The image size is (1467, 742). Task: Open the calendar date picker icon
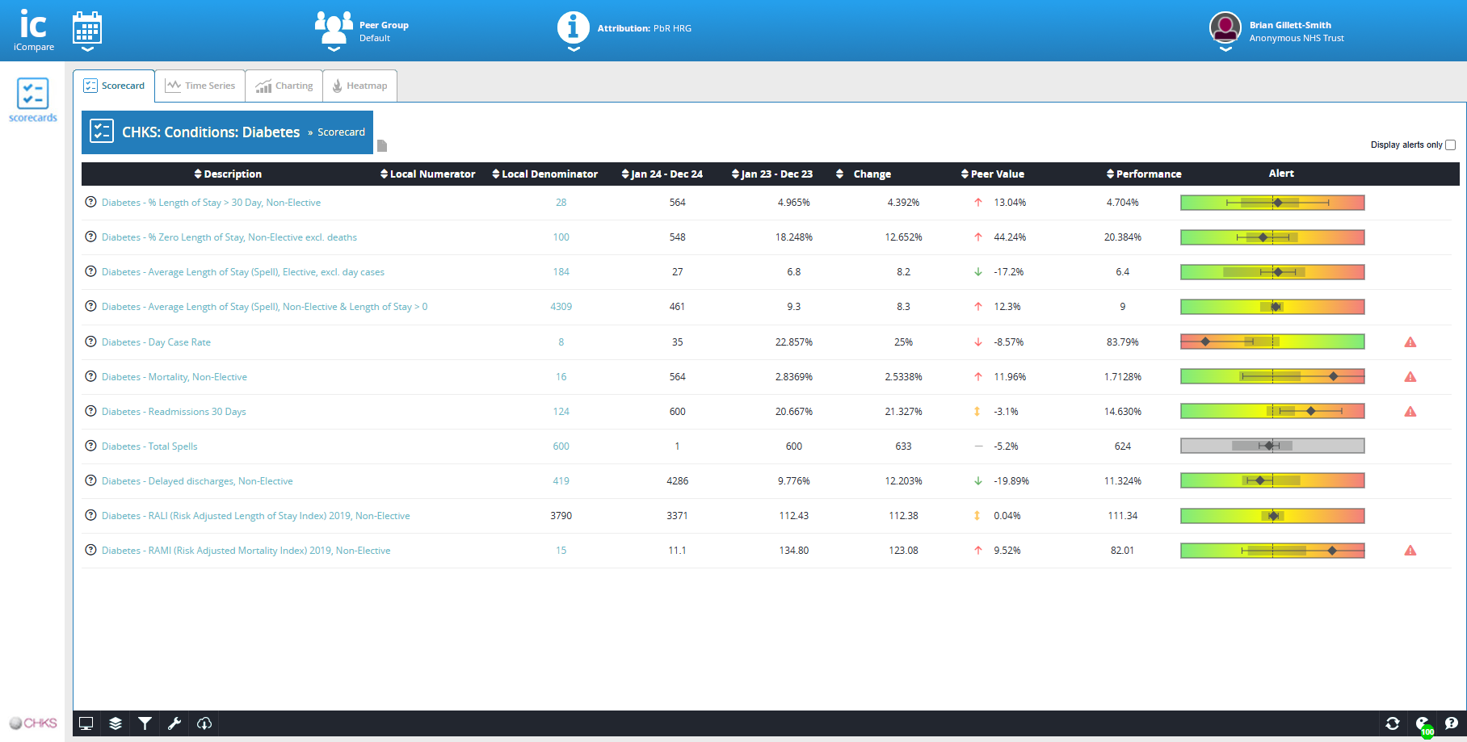[x=87, y=30]
